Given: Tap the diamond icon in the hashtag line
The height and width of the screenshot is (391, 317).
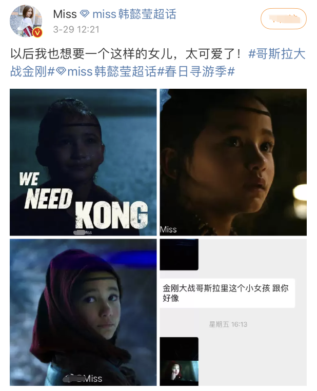Looking at the screenshot, I should coord(61,71).
